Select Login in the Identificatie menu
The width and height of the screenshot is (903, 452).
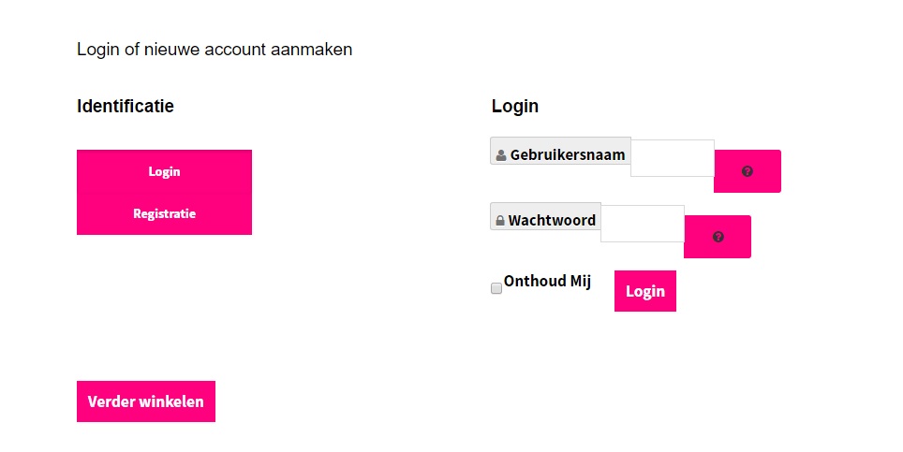[164, 171]
